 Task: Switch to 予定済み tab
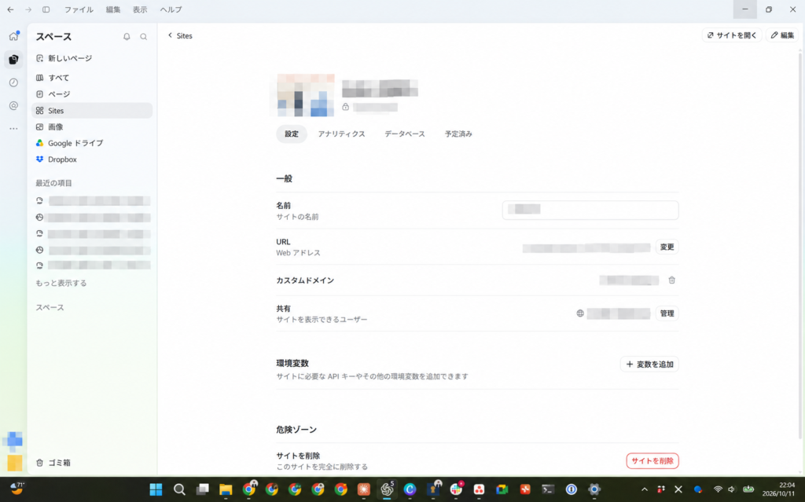click(x=458, y=134)
